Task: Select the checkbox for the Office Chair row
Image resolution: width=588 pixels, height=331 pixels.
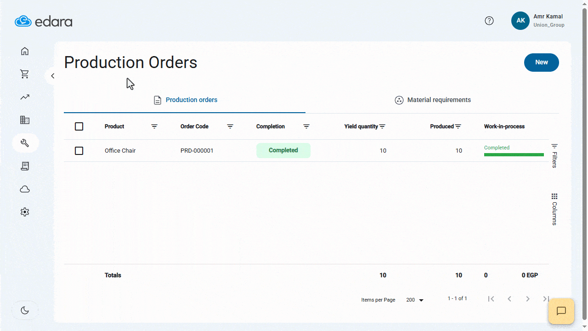Action: pyautogui.click(x=79, y=150)
